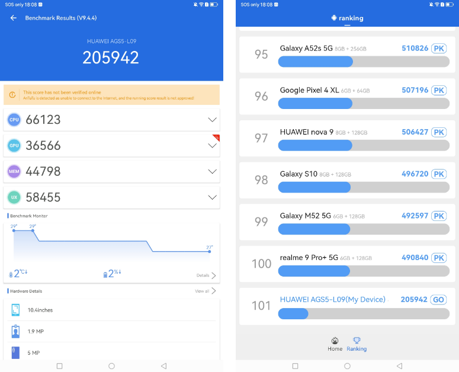Viewport: 459px width, 372px height.
Task: Open View all hardware details
Action: tap(206, 291)
